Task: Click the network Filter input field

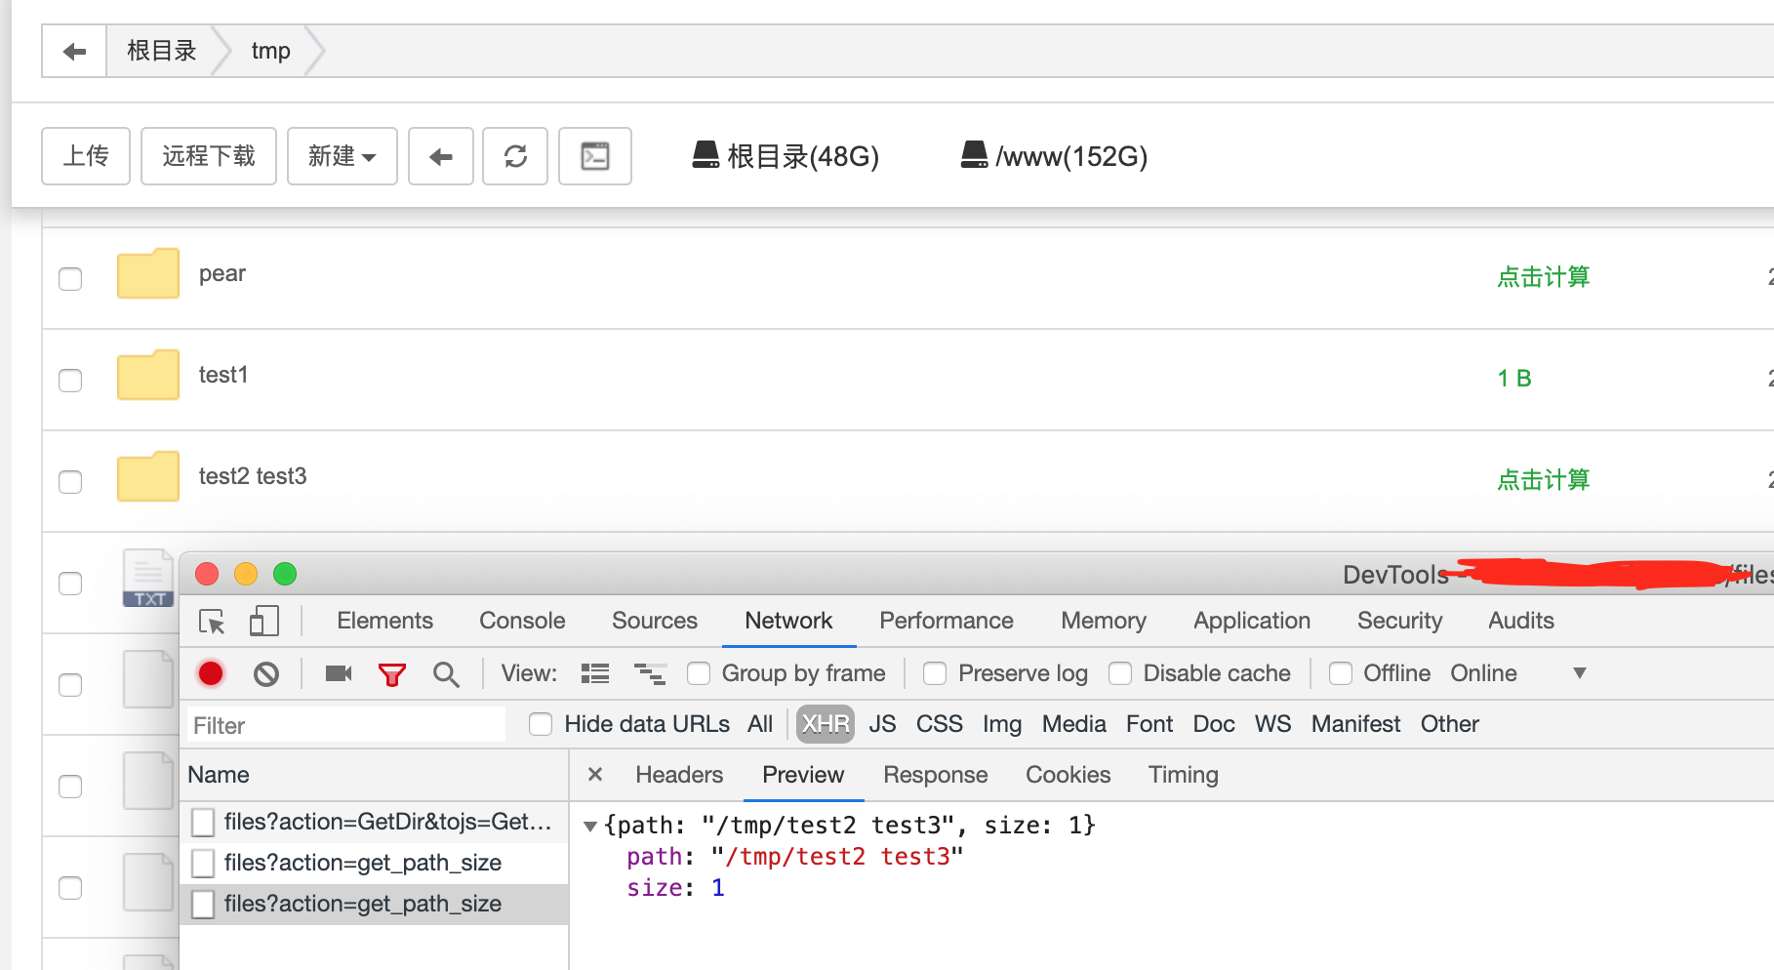Action: 346,725
